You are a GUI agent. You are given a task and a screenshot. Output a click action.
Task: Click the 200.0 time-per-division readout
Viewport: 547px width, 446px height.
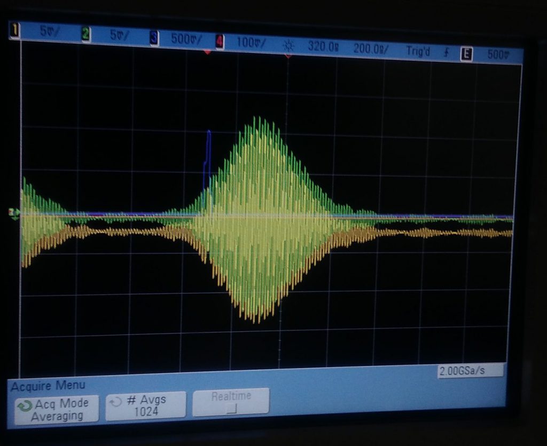(371, 49)
